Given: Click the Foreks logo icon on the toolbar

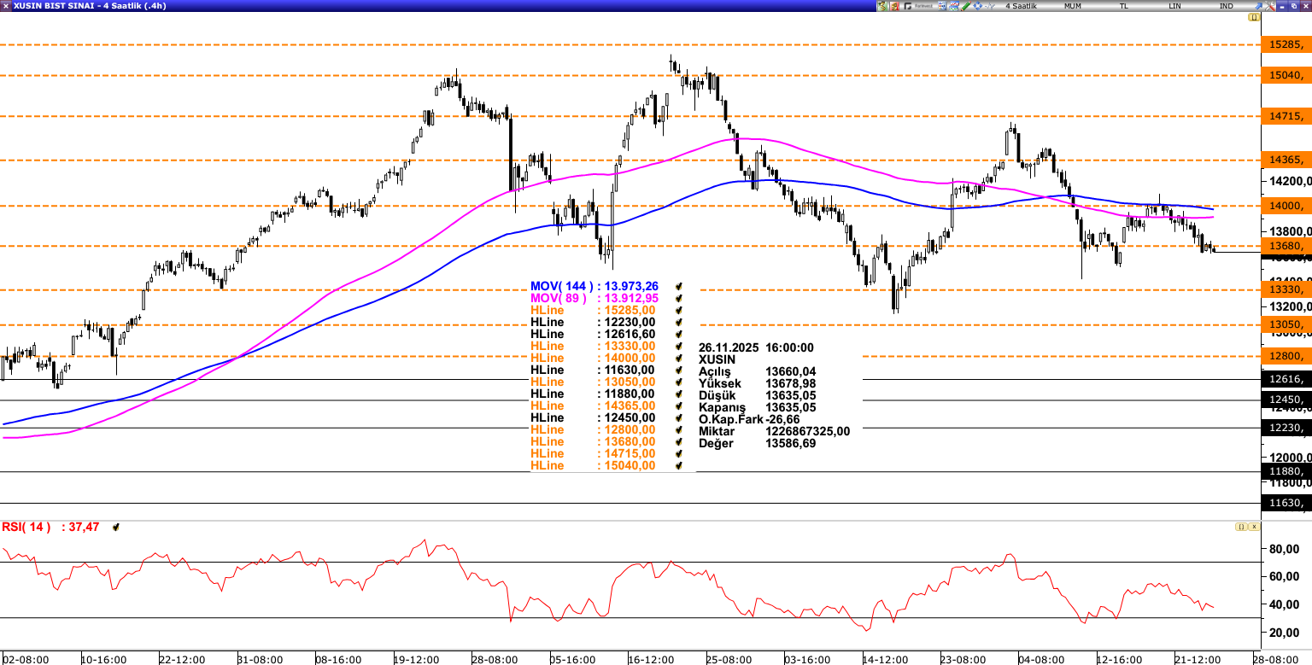Looking at the screenshot, I should click(x=908, y=6).
